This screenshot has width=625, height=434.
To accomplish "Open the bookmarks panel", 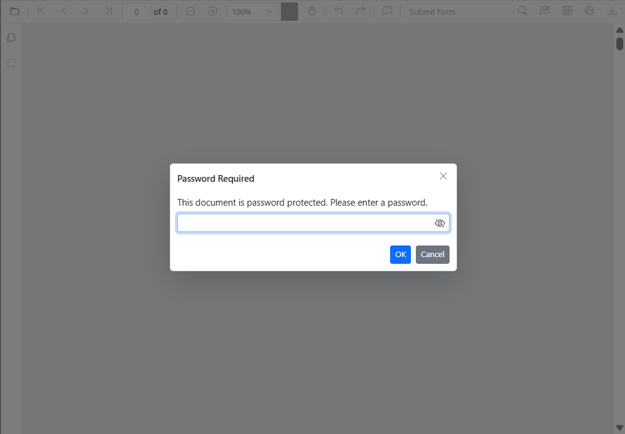I will [x=10, y=63].
